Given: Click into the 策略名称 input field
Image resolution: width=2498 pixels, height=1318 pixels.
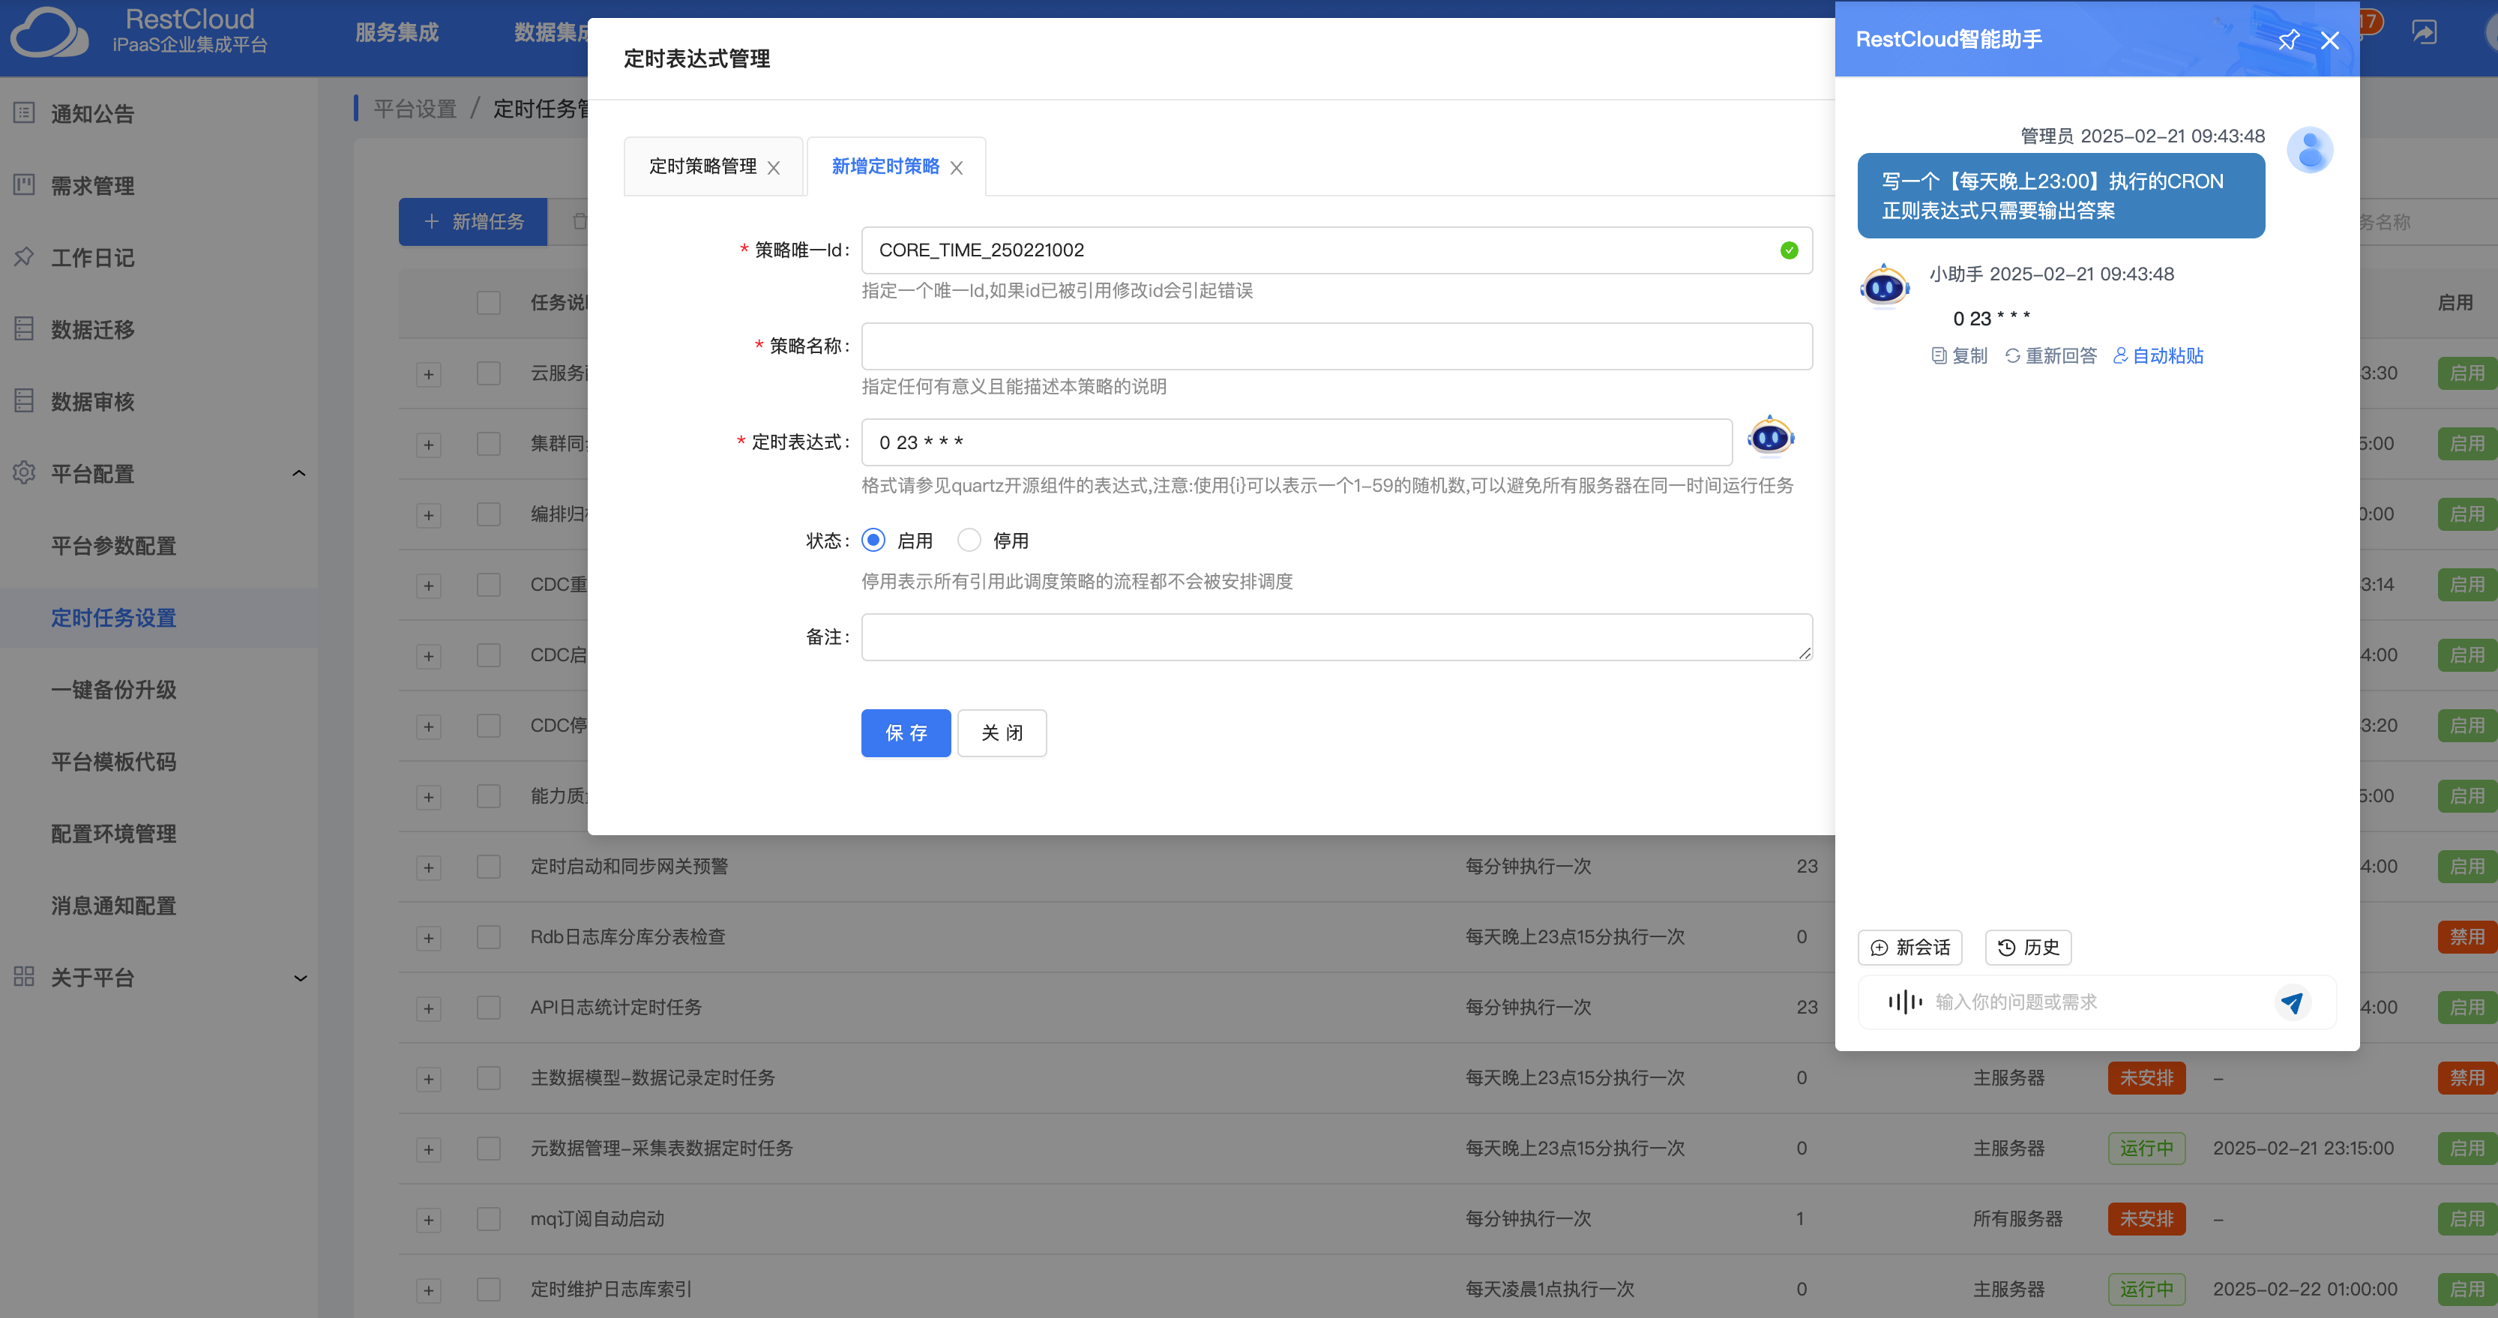Looking at the screenshot, I should pyautogui.click(x=1335, y=346).
